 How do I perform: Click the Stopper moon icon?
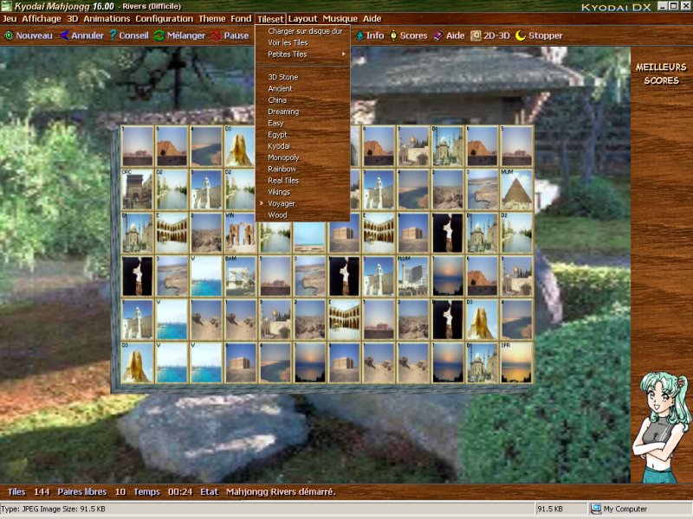[x=521, y=35]
